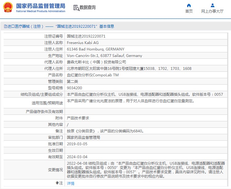231x189 pixels.
Task: Click the 注册证编号 row label
Action: click(54, 36)
